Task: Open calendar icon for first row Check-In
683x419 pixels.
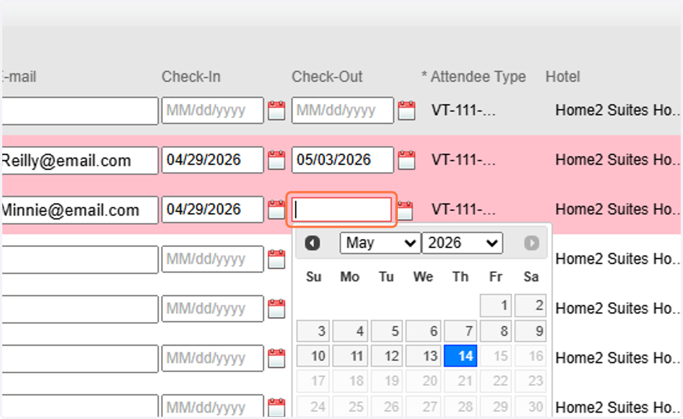Action: pyautogui.click(x=277, y=110)
